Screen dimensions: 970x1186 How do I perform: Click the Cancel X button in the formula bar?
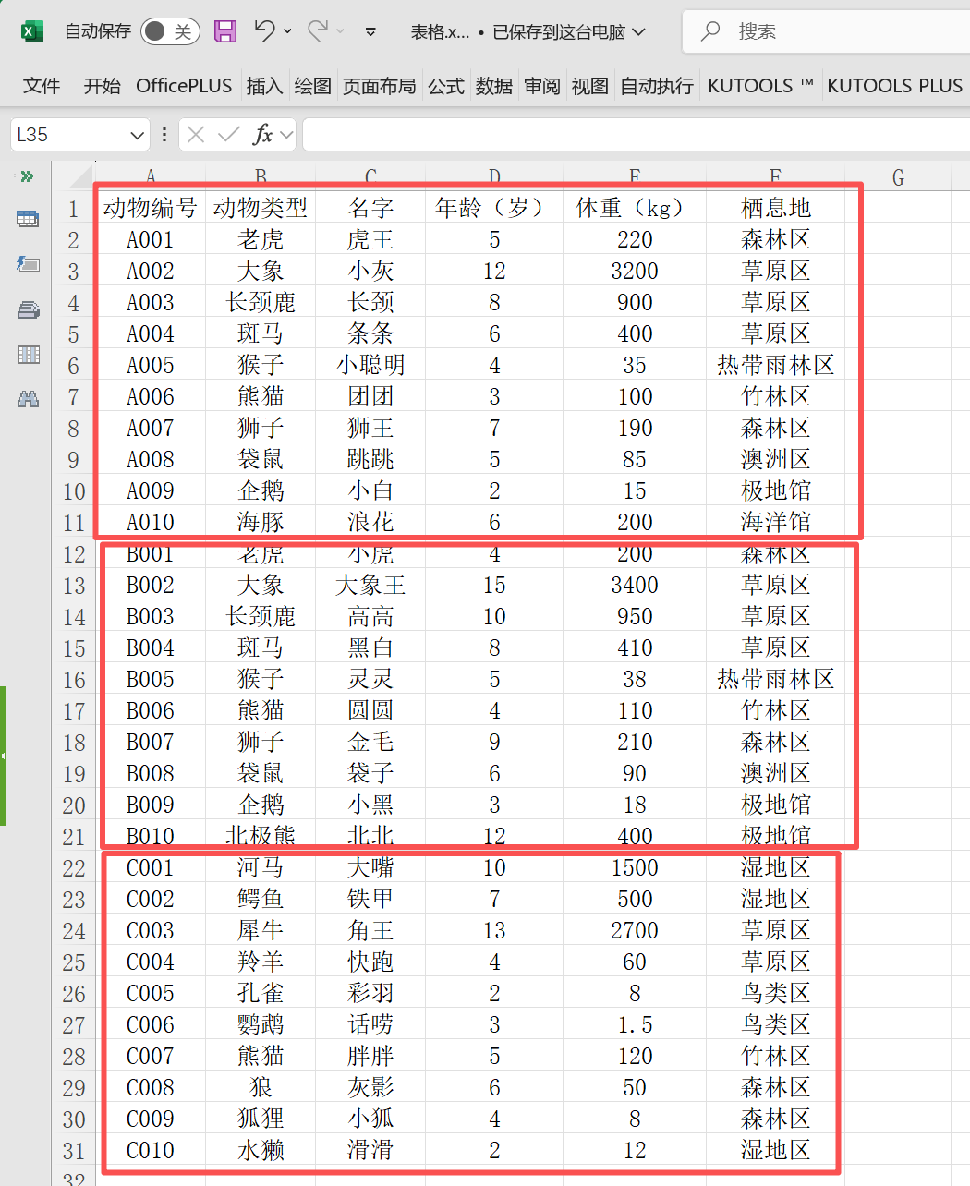pos(196,134)
